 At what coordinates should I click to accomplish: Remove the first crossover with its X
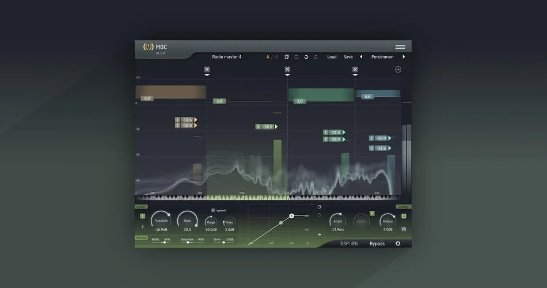pyautogui.click(x=207, y=70)
